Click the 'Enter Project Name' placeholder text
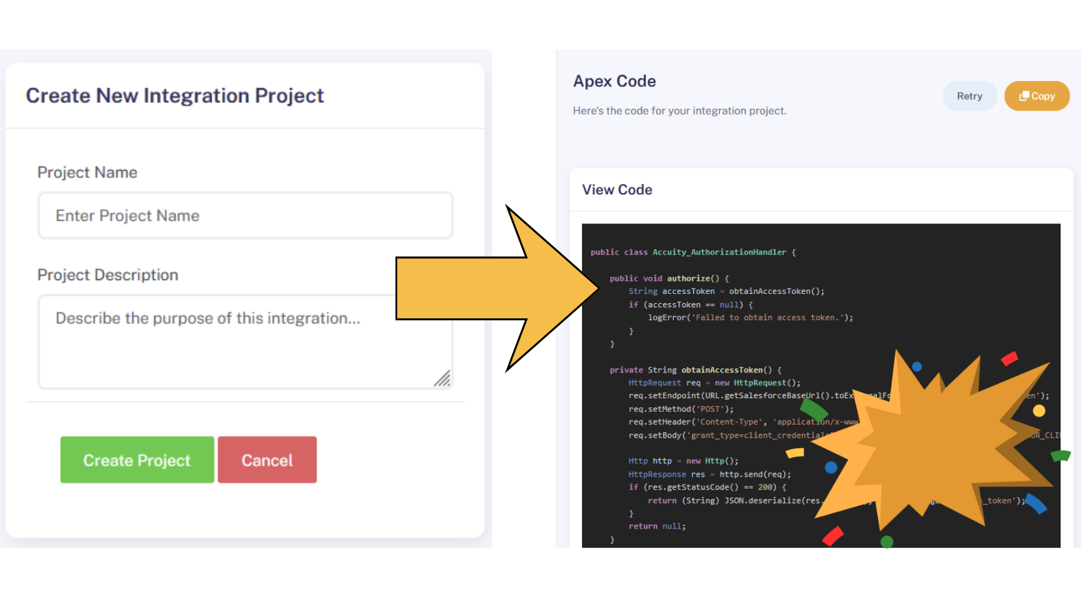 coord(127,216)
